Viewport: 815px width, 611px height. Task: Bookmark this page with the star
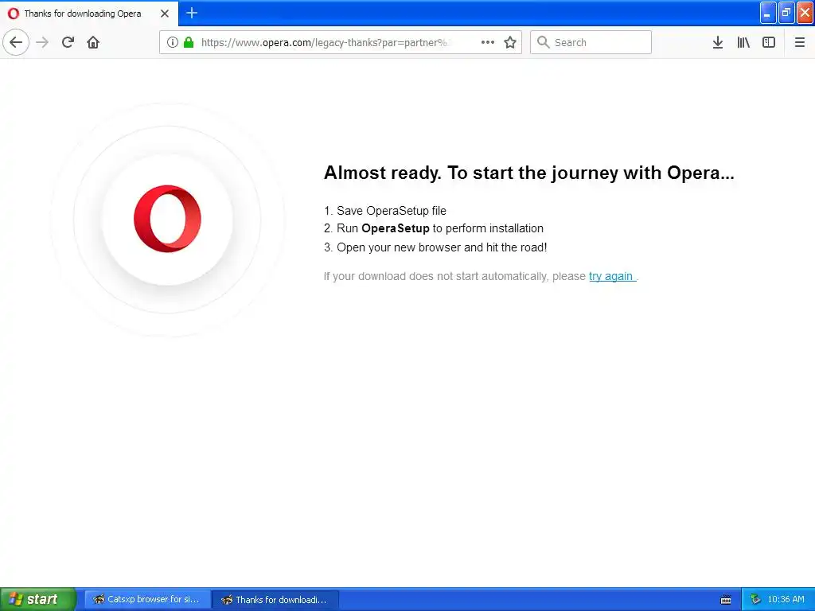coord(510,42)
